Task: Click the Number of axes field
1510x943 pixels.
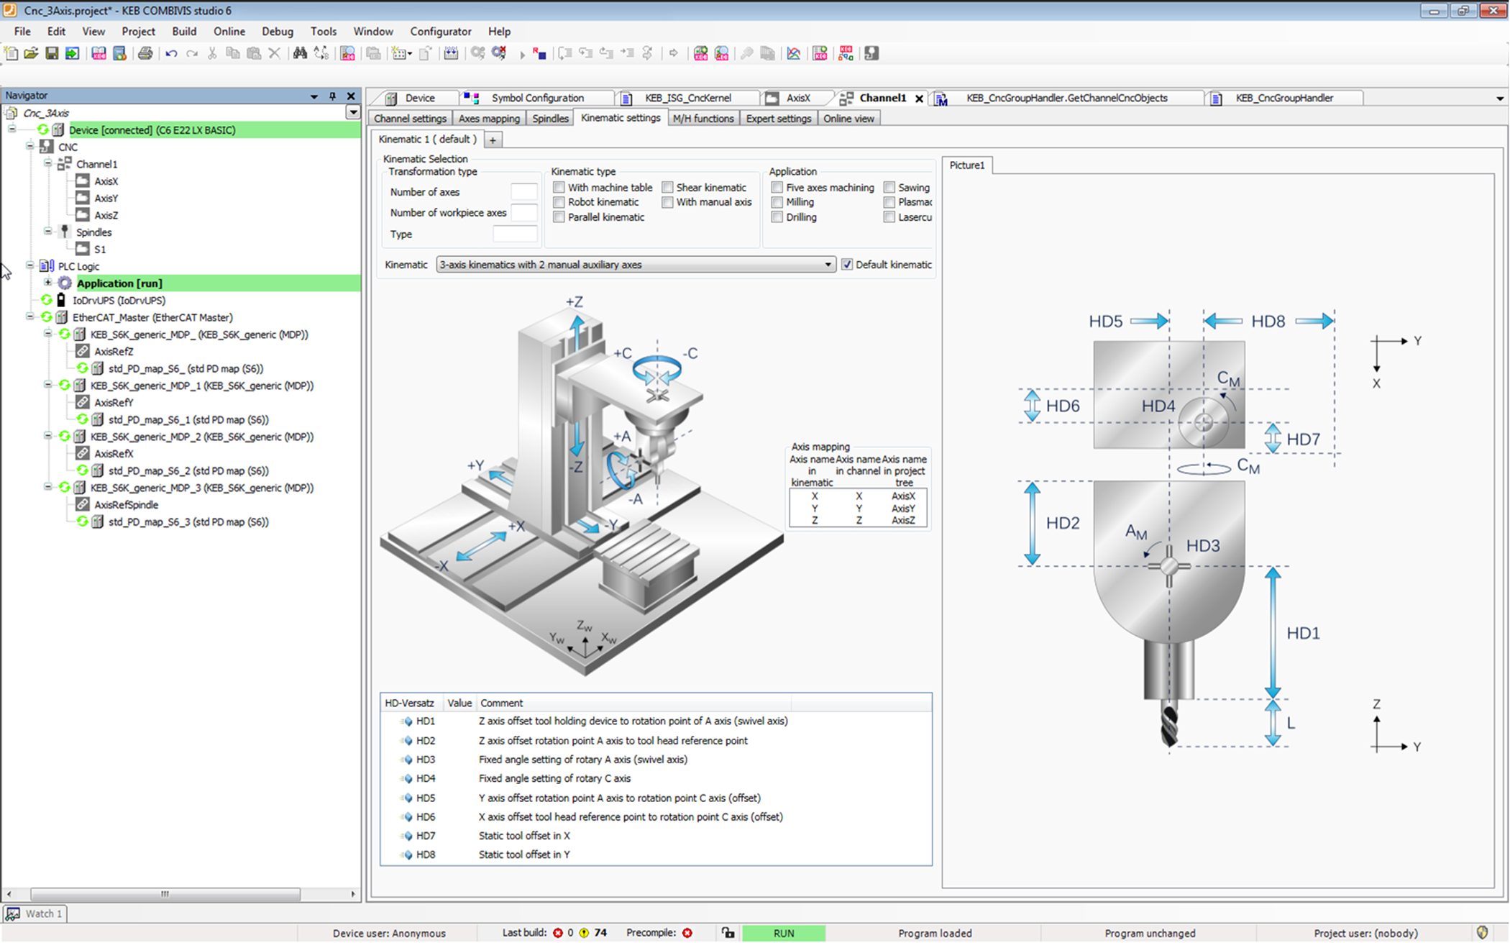Action: click(523, 192)
